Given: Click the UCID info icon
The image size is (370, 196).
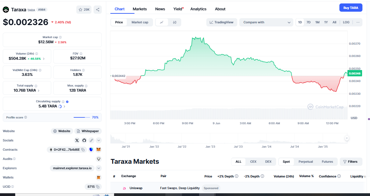Looking at the screenshot, I should [12, 187].
